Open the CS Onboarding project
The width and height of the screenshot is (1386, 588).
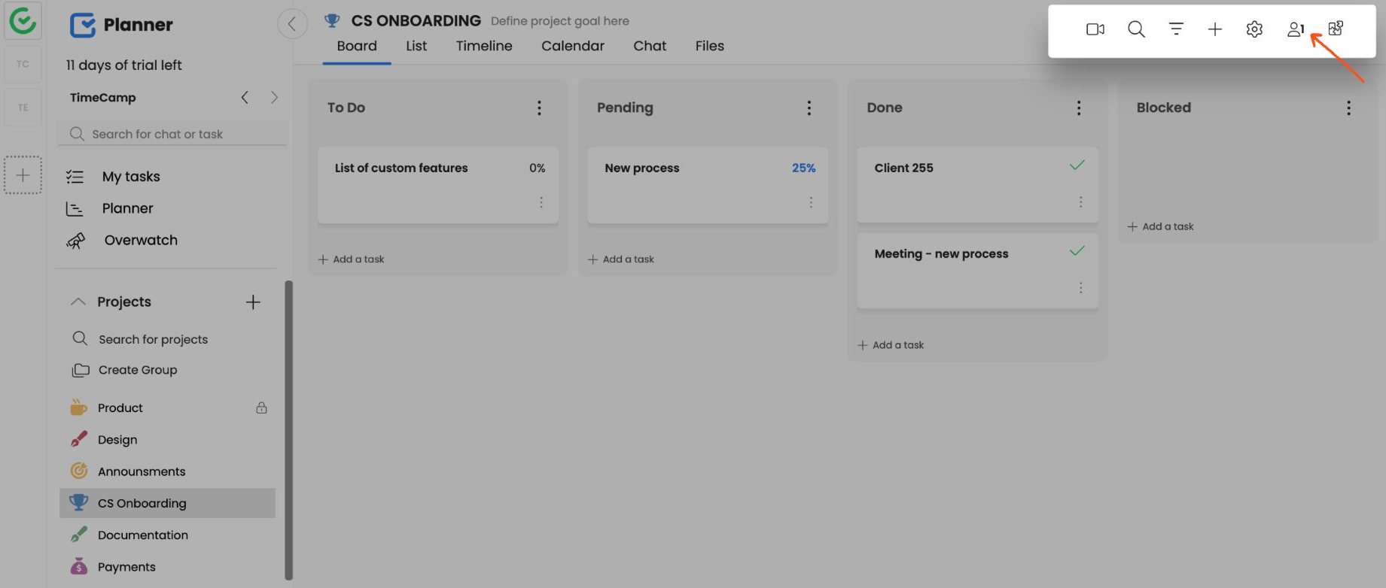167,503
